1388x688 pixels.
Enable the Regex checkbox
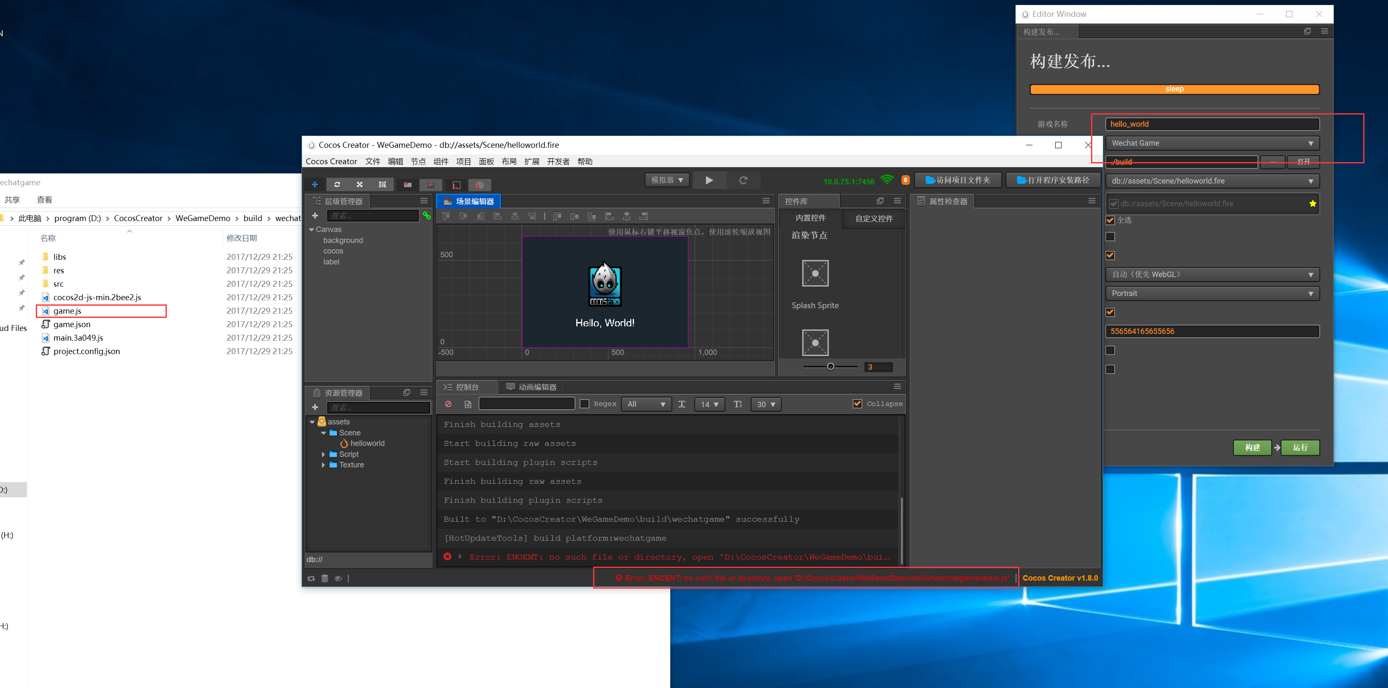585,403
